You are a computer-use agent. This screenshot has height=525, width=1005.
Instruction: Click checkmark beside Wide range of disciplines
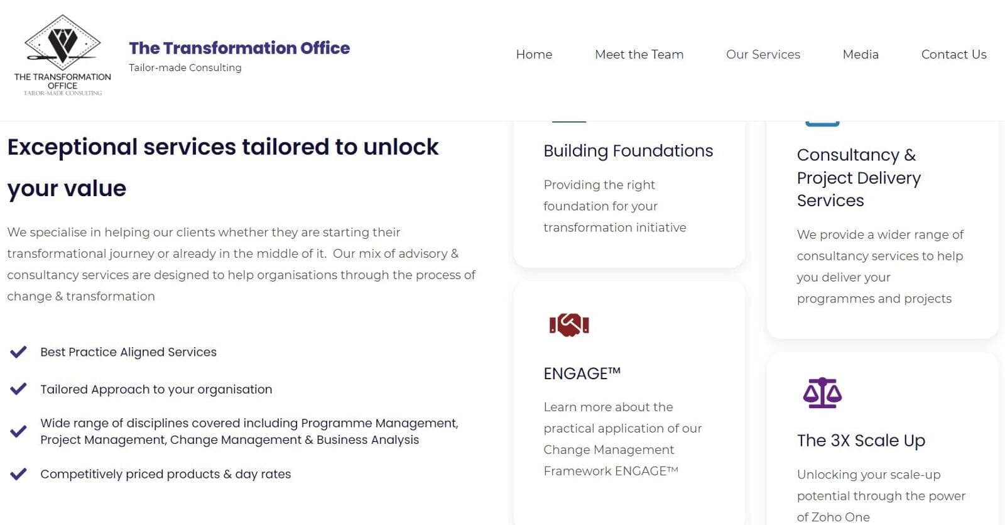(18, 431)
